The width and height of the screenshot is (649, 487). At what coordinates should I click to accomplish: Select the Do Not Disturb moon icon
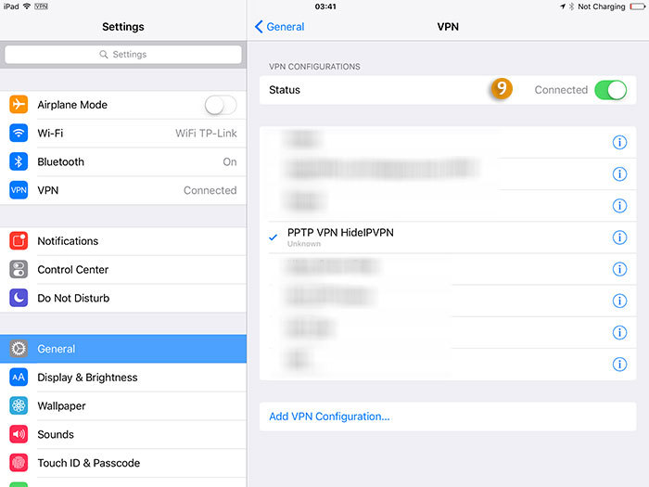click(x=19, y=298)
